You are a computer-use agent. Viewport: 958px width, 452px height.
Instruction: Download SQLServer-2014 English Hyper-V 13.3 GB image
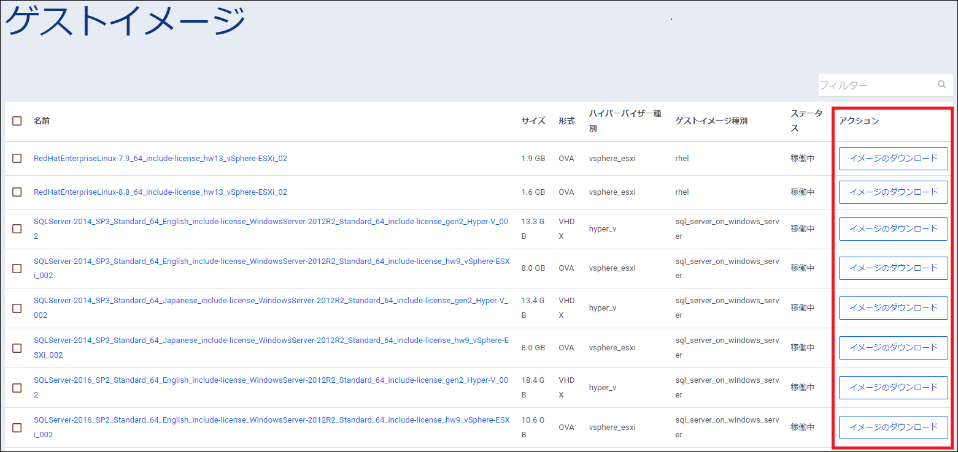point(893,229)
